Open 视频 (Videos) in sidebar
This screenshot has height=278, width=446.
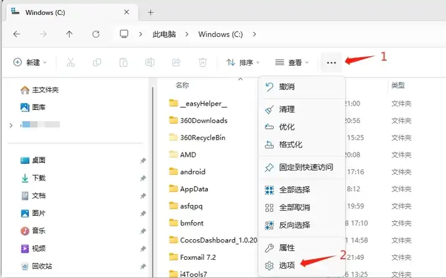click(33, 249)
